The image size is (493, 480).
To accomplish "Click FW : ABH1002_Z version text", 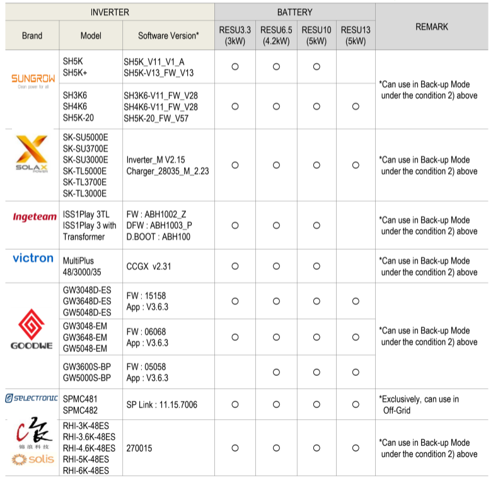I will pyautogui.click(x=156, y=214).
